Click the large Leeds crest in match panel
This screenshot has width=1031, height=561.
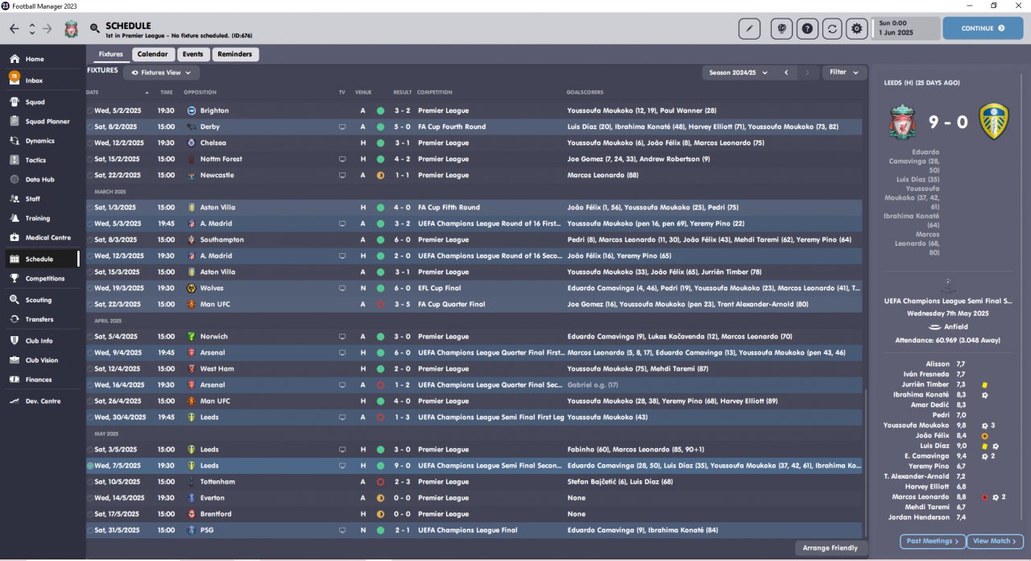993,122
